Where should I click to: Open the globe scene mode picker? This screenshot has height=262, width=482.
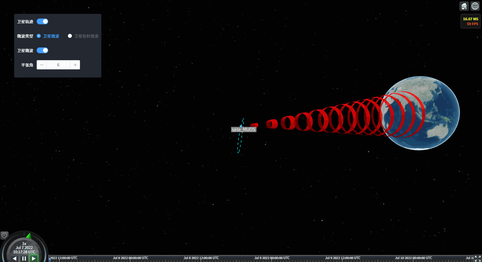point(475,6)
